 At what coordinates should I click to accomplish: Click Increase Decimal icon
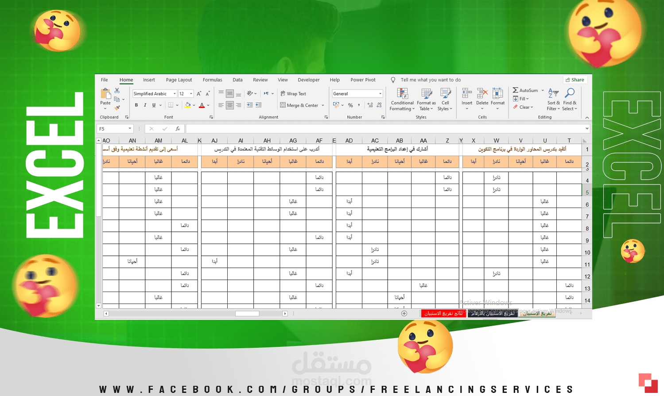click(370, 105)
